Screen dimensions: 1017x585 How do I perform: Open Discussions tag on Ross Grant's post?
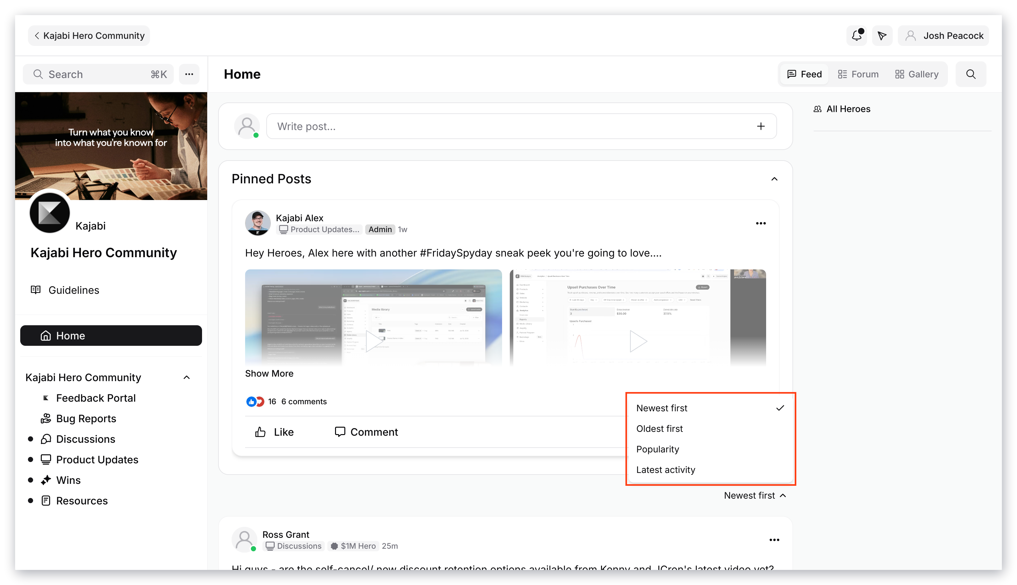point(294,546)
